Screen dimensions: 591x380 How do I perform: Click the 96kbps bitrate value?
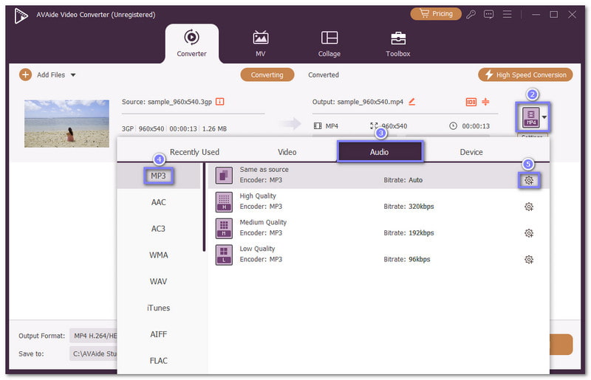(419, 259)
